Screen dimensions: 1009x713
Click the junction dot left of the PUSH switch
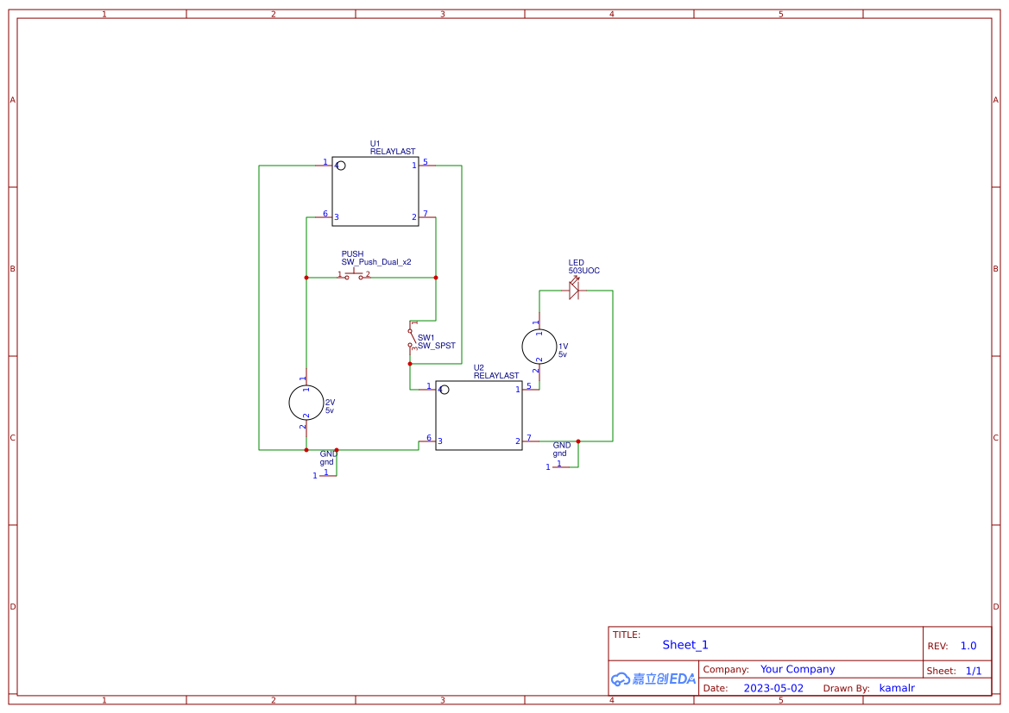pyautogui.click(x=306, y=277)
